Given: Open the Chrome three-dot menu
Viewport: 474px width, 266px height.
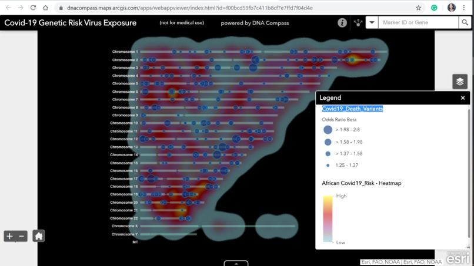Looking at the screenshot, I should pyautogui.click(x=464, y=8).
